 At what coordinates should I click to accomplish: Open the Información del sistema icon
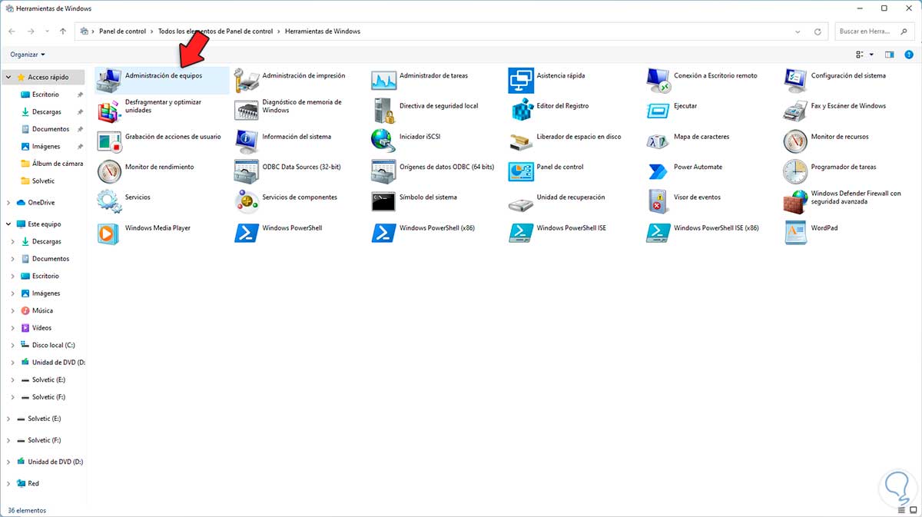[247, 141]
